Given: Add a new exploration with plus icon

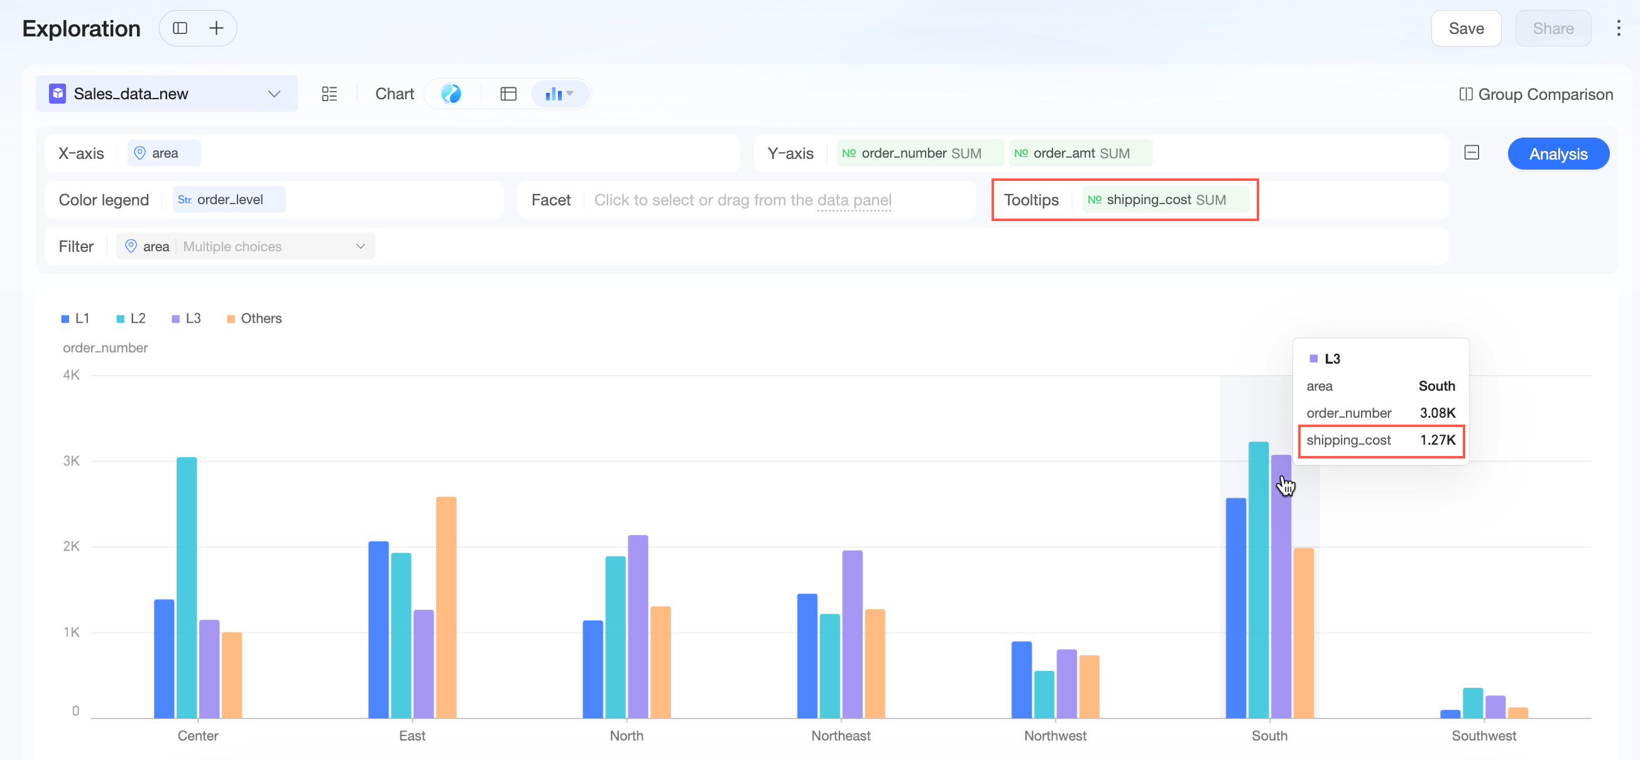Looking at the screenshot, I should click(216, 28).
